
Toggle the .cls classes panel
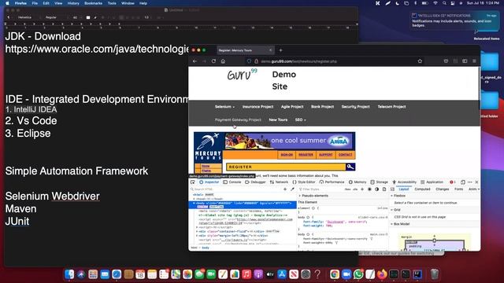355,189
